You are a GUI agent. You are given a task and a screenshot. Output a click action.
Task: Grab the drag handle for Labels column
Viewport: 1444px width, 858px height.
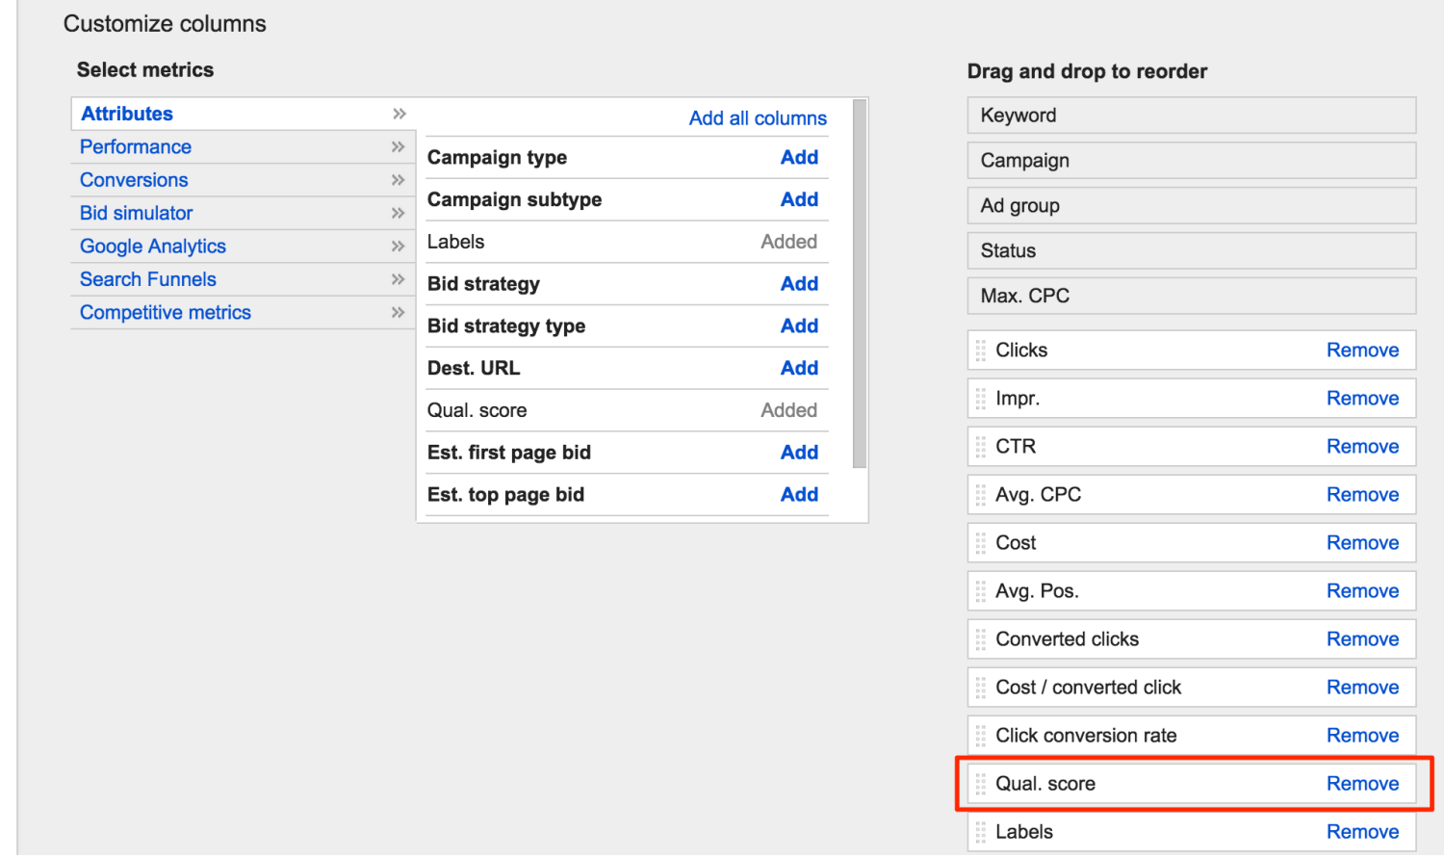pos(981,832)
